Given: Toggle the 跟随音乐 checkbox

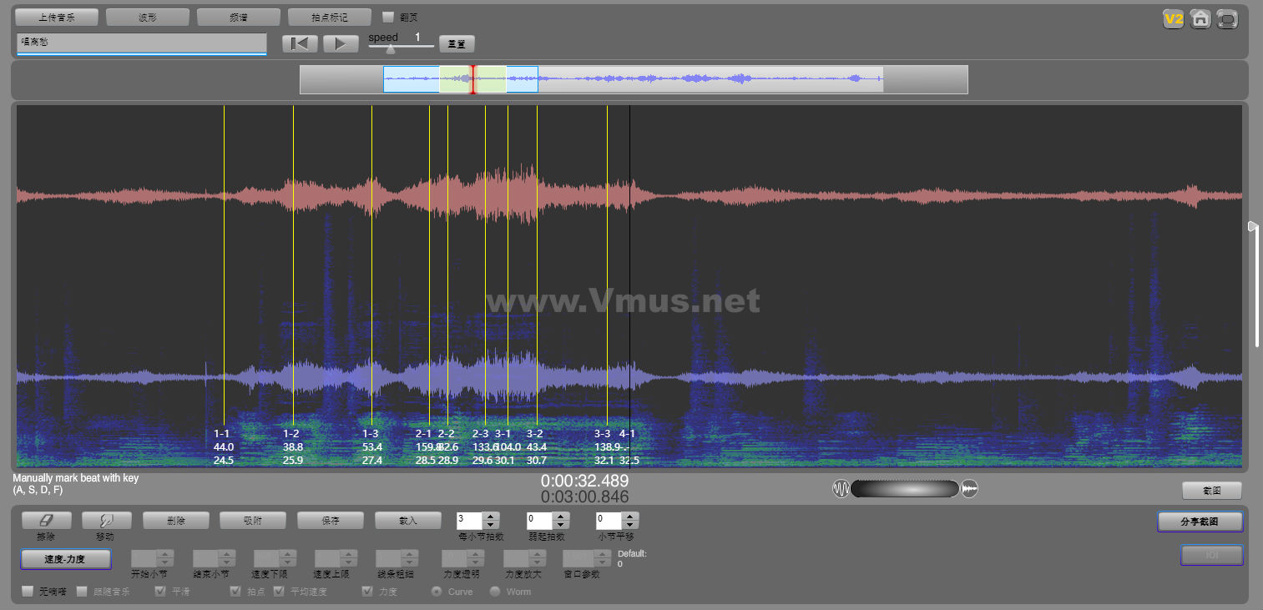Looking at the screenshot, I should [82, 592].
